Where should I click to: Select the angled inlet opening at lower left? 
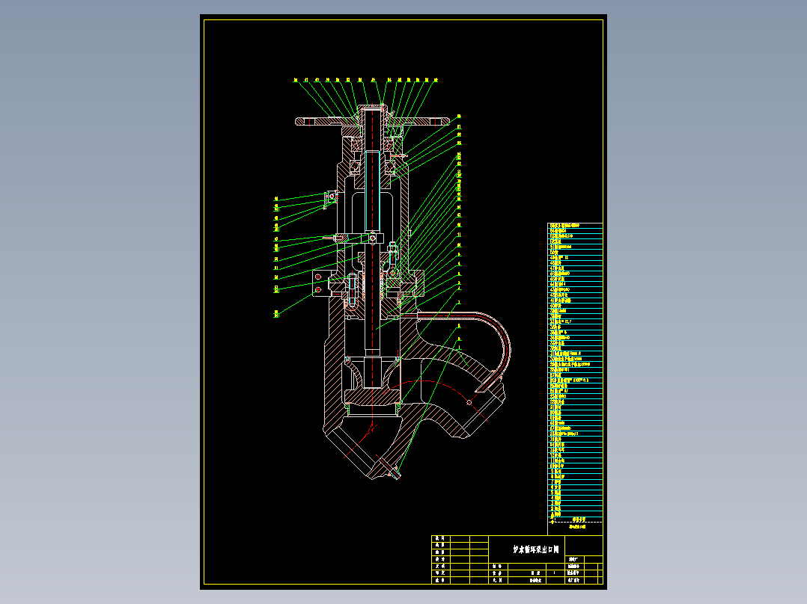355,452
